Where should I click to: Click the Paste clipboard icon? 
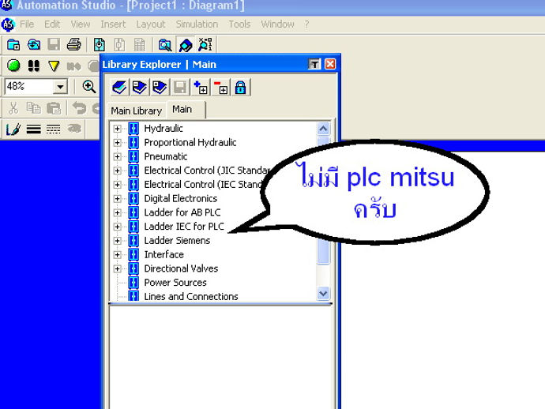pyautogui.click(x=54, y=108)
